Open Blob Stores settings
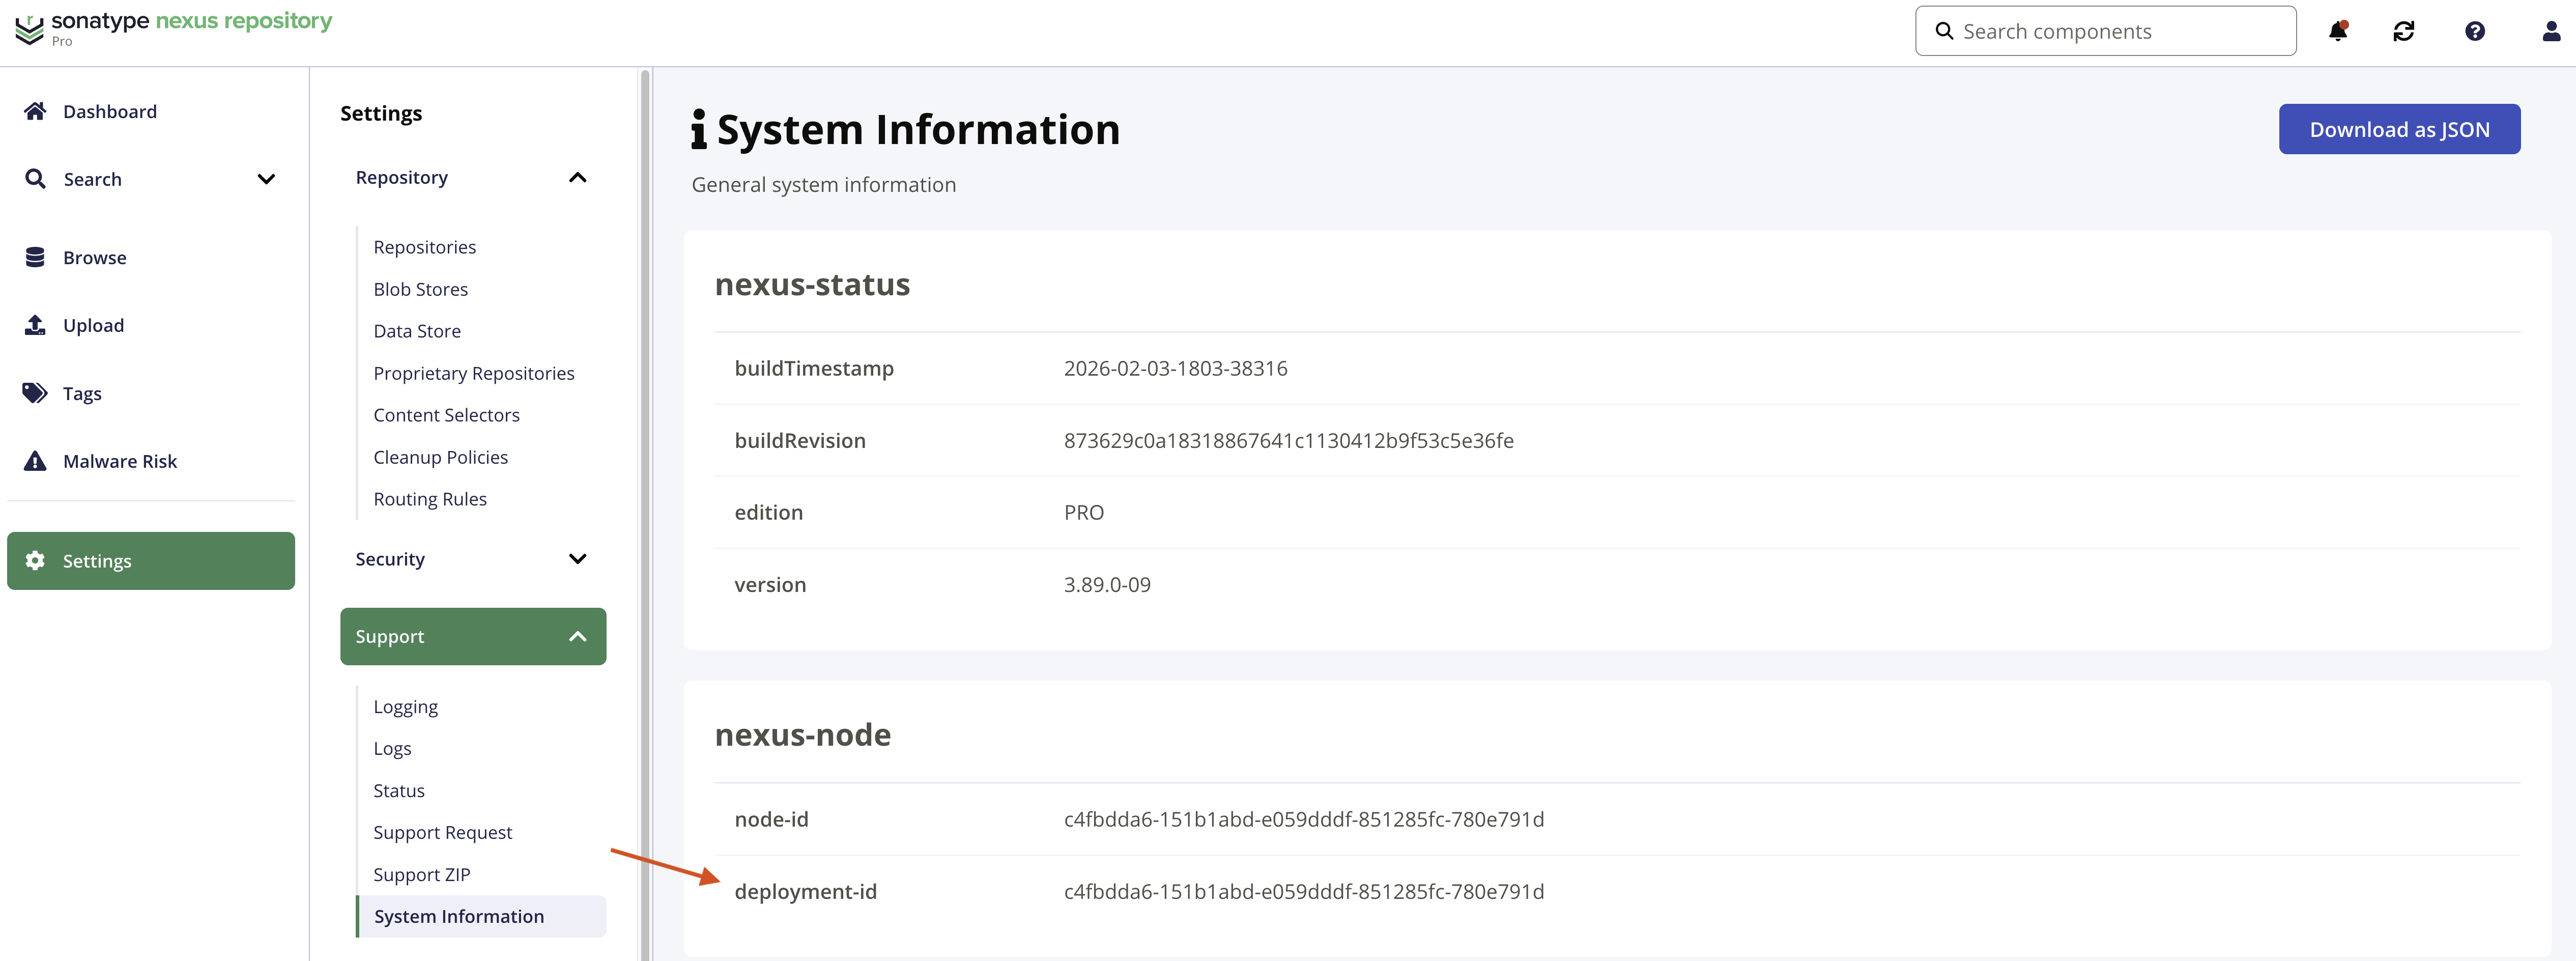This screenshot has width=2576, height=961. (x=421, y=289)
